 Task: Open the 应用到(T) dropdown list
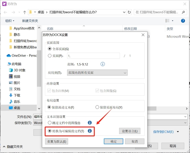pyautogui.click(x=97, y=73)
